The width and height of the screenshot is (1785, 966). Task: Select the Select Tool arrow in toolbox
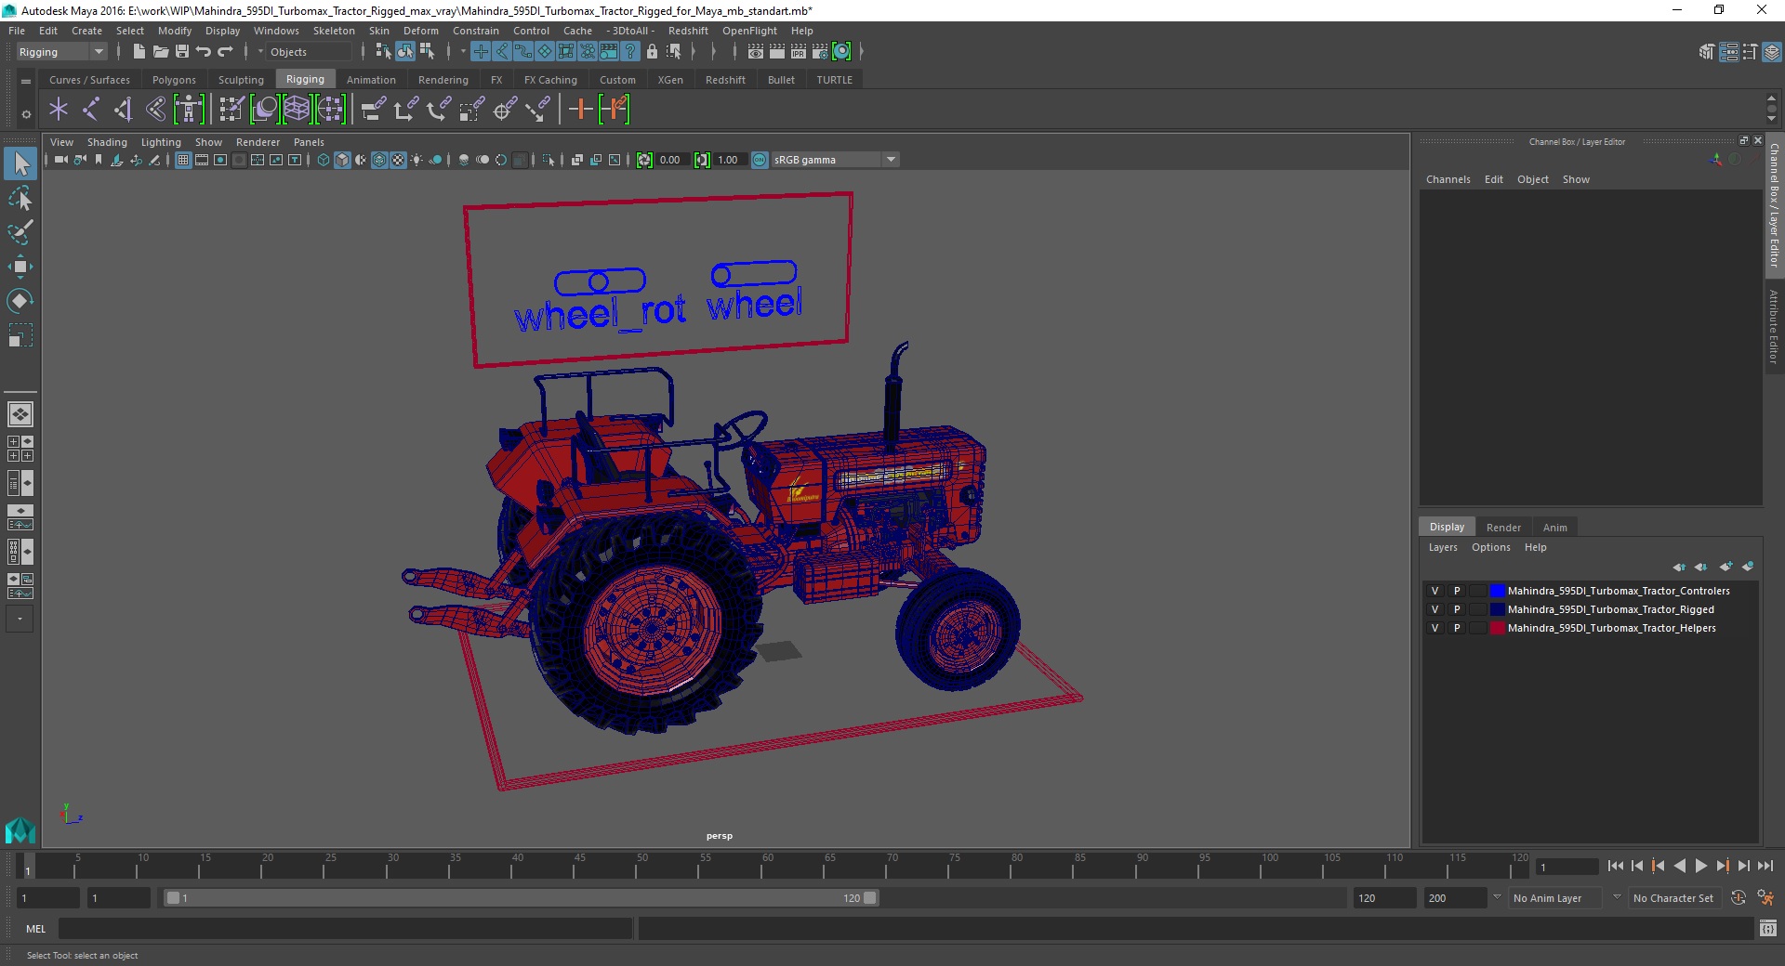click(x=20, y=164)
